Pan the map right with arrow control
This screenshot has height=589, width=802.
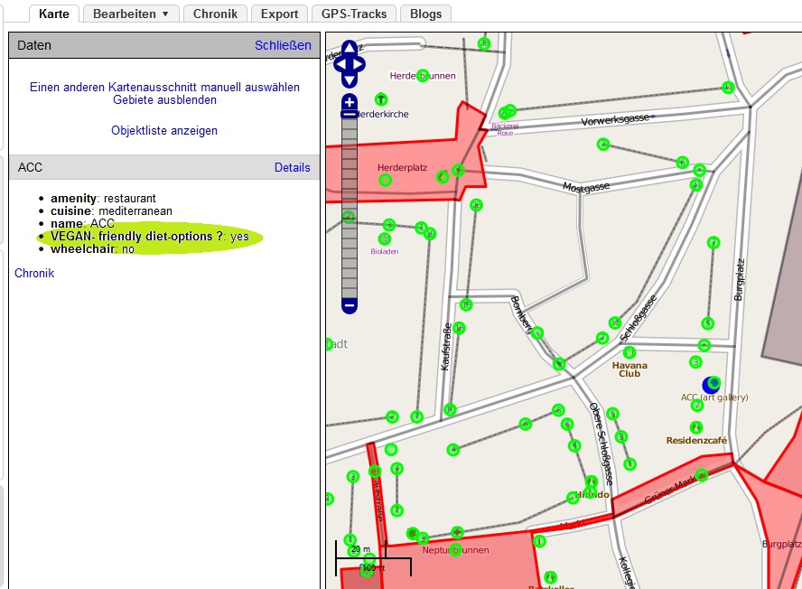click(x=360, y=64)
